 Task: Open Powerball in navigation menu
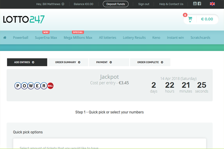pos(21,38)
